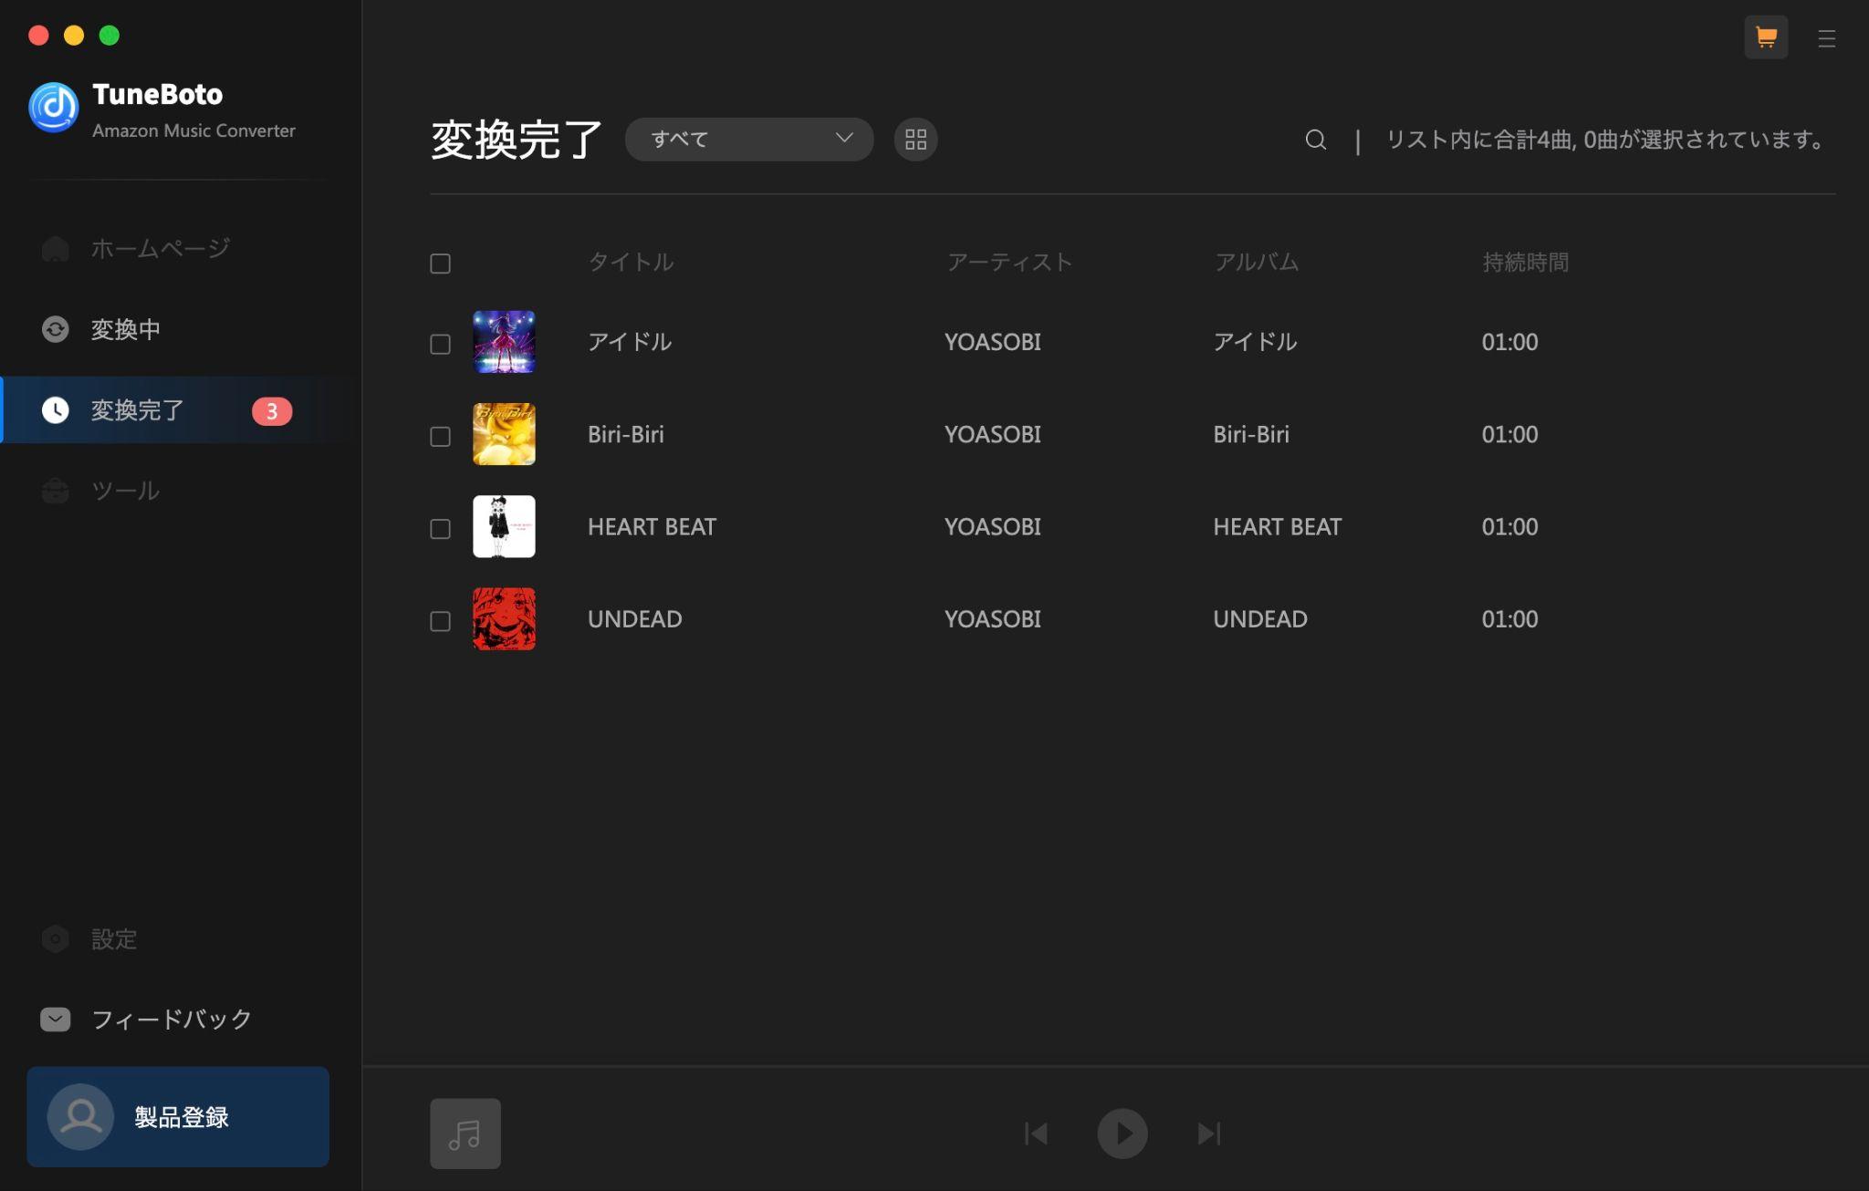Close the window with red button
The width and height of the screenshot is (1869, 1191).
tap(38, 36)
